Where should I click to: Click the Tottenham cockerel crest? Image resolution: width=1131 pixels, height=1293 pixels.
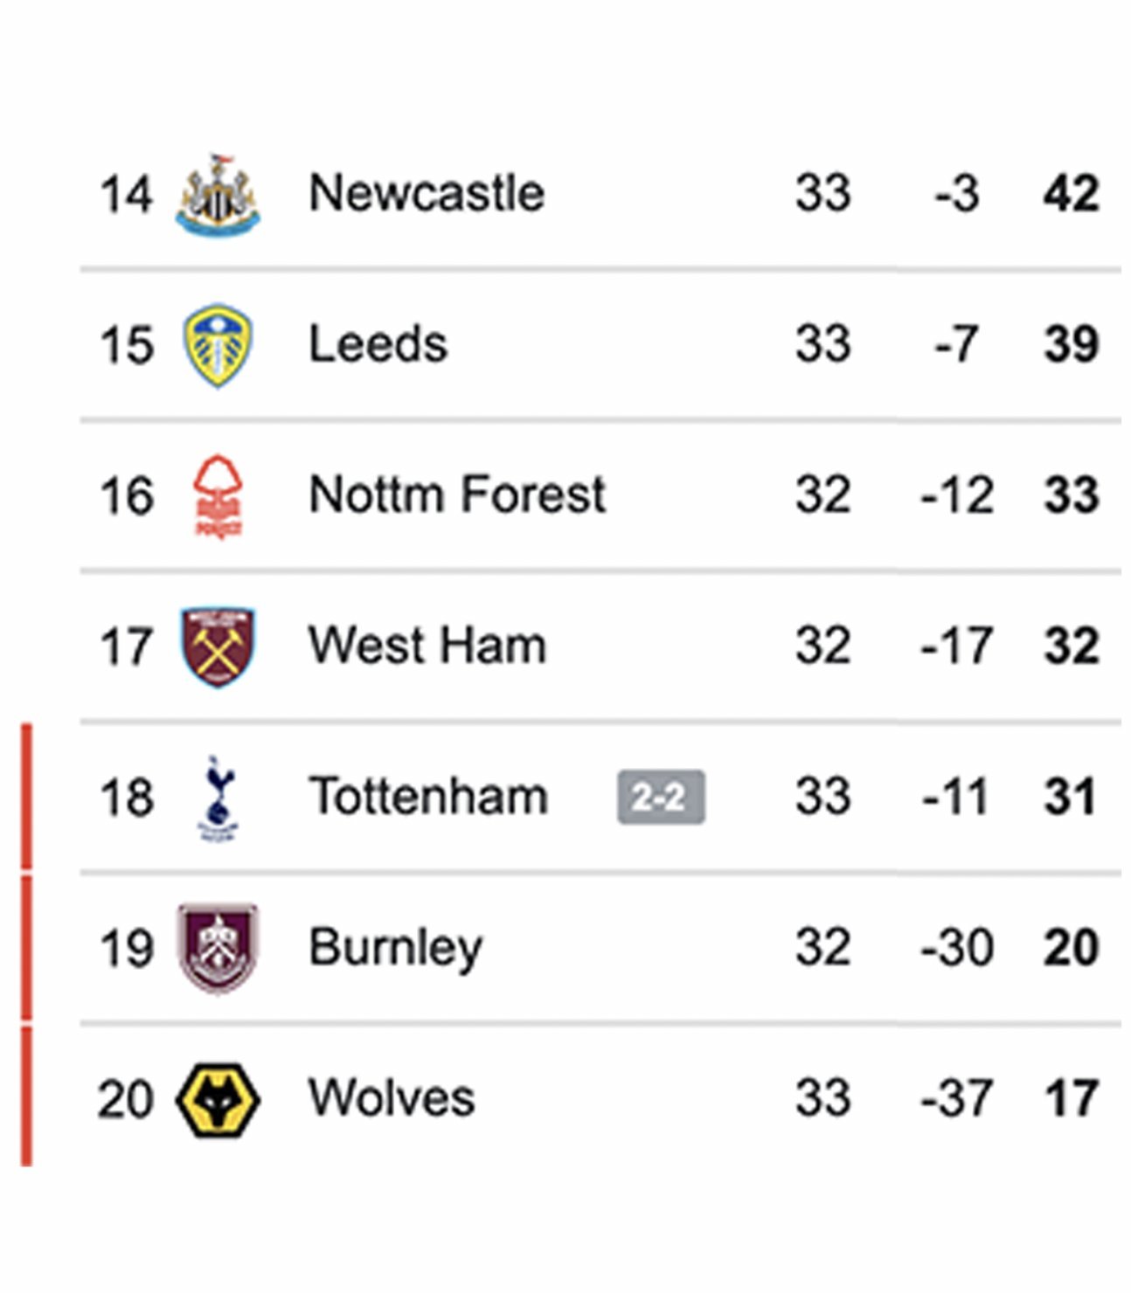tap(218, 798)
